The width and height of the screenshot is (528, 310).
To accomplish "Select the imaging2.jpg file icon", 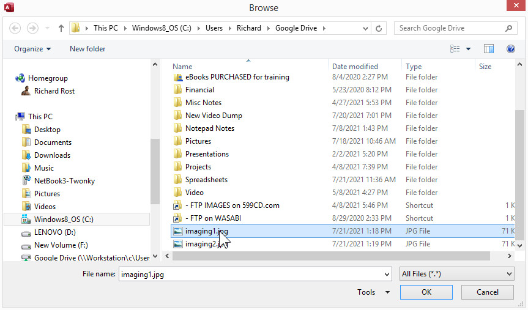I will [177, 244].
